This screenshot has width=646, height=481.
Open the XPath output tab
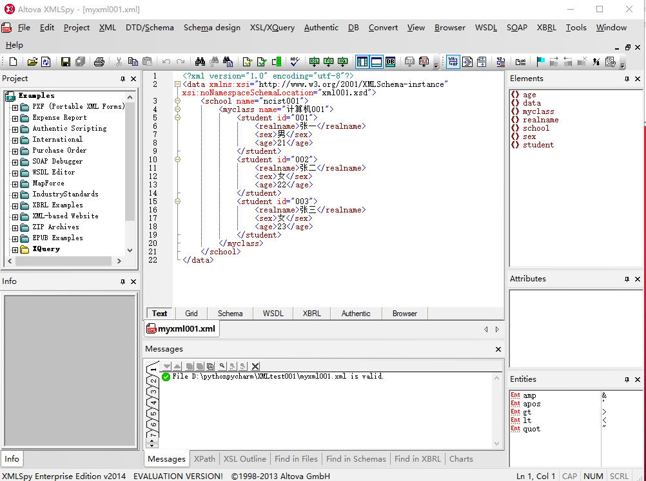205,458
